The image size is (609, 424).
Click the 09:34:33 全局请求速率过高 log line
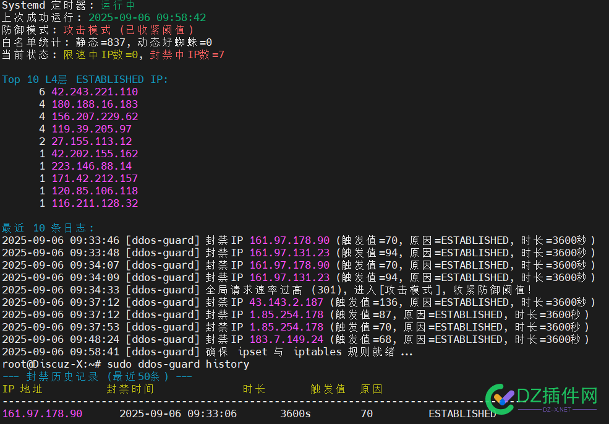click(x=266, y=290)
